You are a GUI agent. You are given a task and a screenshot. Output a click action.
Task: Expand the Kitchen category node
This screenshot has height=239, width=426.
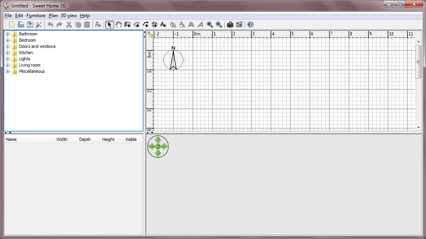(7, 53)
